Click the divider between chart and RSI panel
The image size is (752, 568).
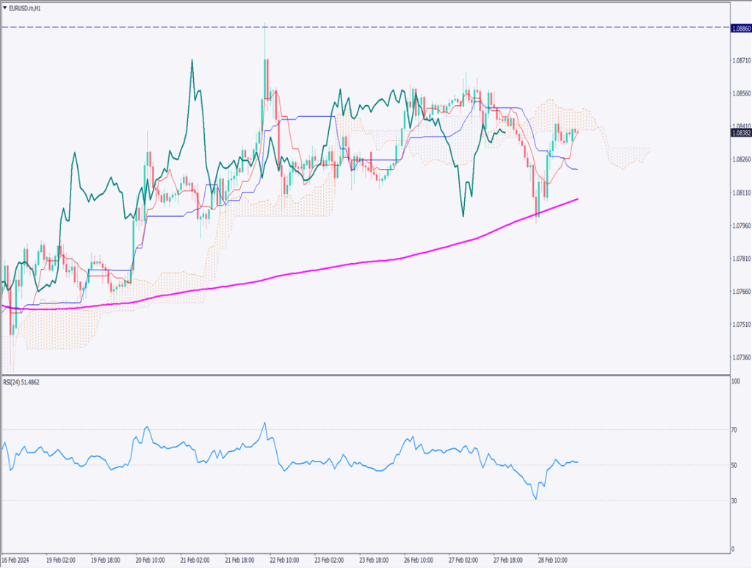367,375
